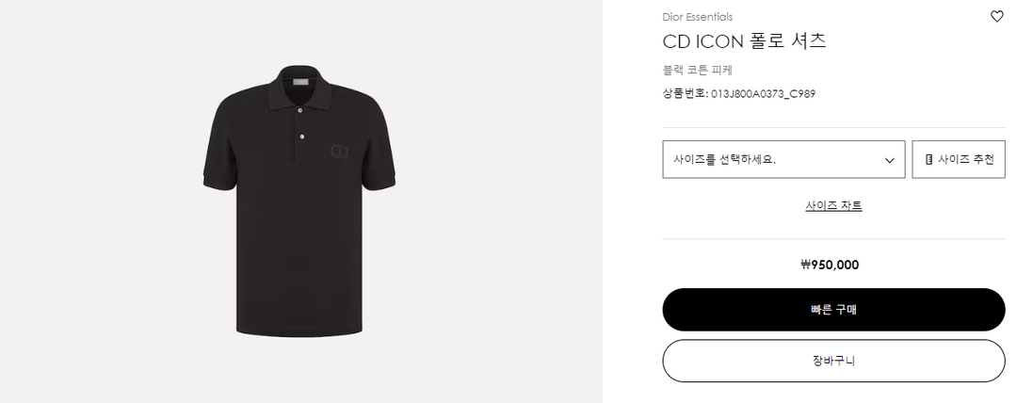Click the CD logo embroidered on the shirt
1017x403 pixels.
coord(339,151)
